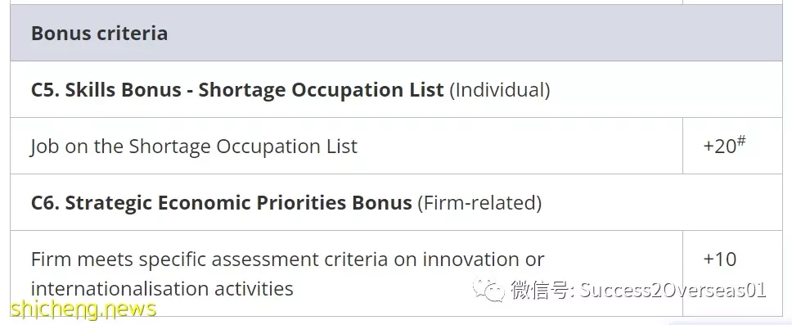
Task: Click the +20 points cell
Action: (732, 146)
